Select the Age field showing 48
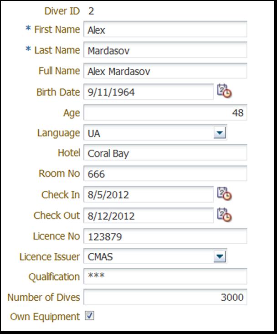277x334 pixels. [x=165, y=112]
